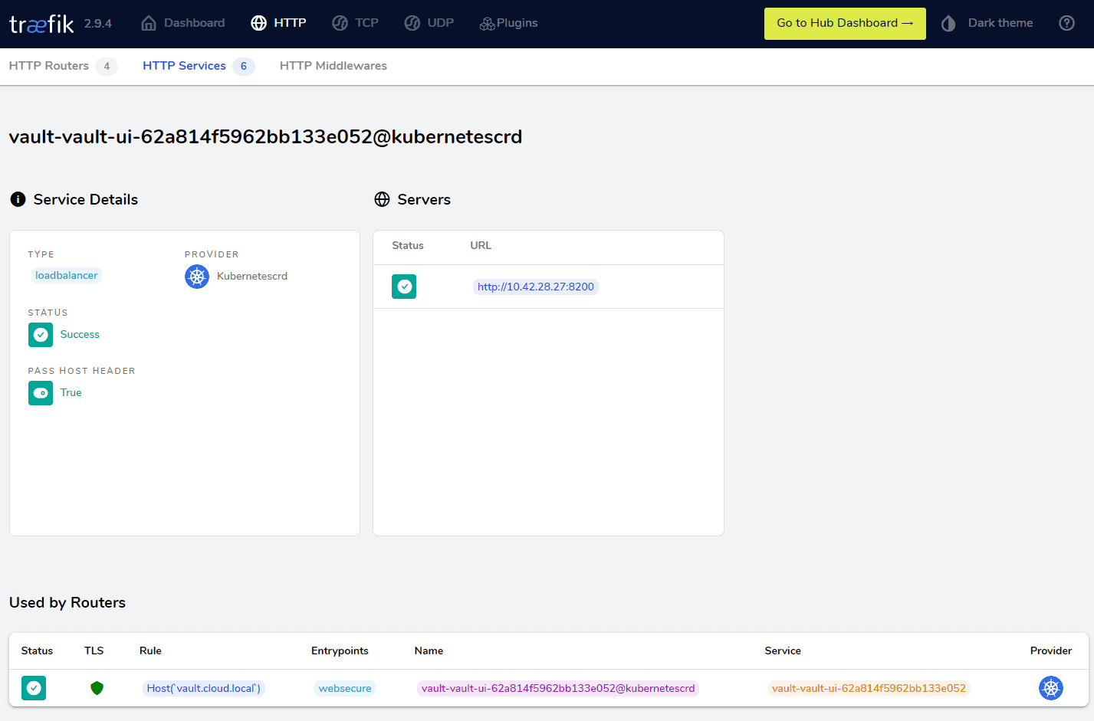
Task: Click the Traefik logo
Action: click(x=41, y=24)
